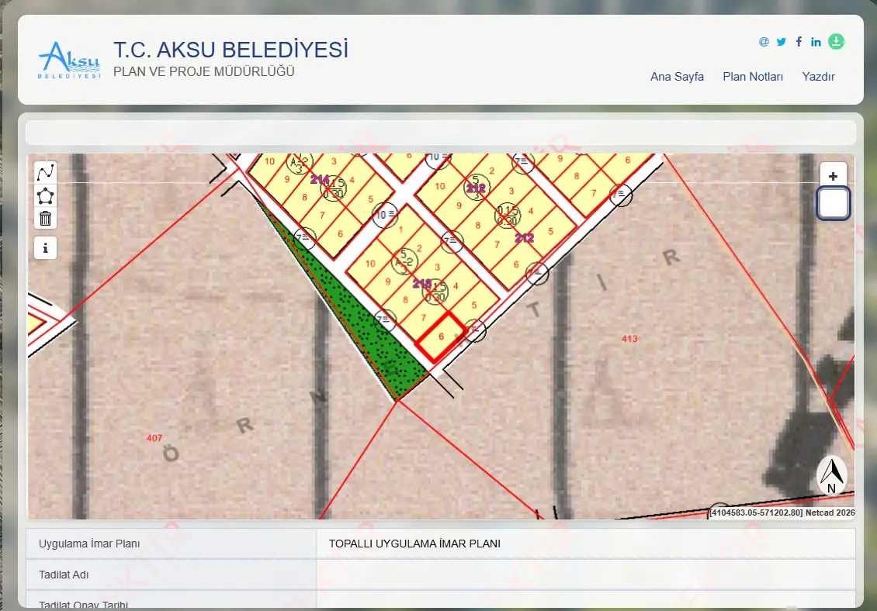
Task: Click the Netcad 2026 attribution text
Action: (830, 513)
